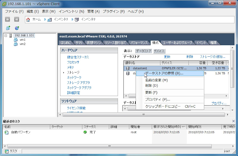Switch to the パフォーマンス tab

coord(139,43)
